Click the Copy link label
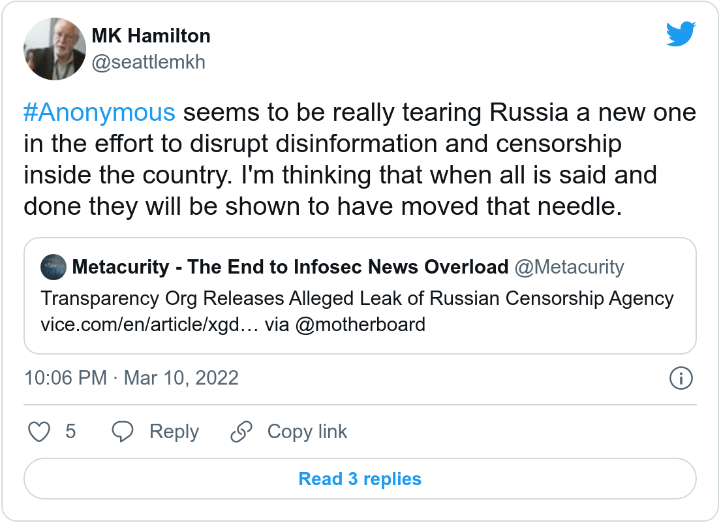This screenshot has width=721, height=523. click(307, 432)
